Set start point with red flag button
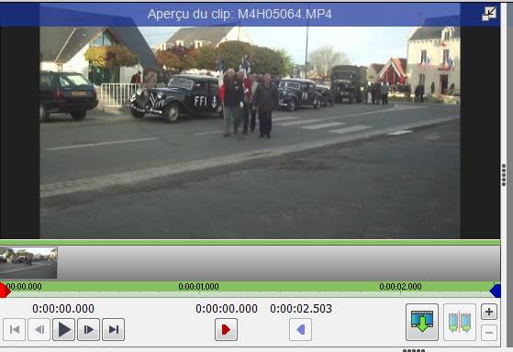Screen dimensions: 513x352 226,329
